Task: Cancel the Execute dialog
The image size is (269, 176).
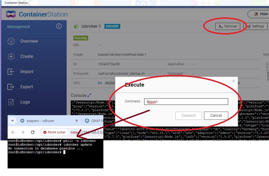Action: [216, 115]
